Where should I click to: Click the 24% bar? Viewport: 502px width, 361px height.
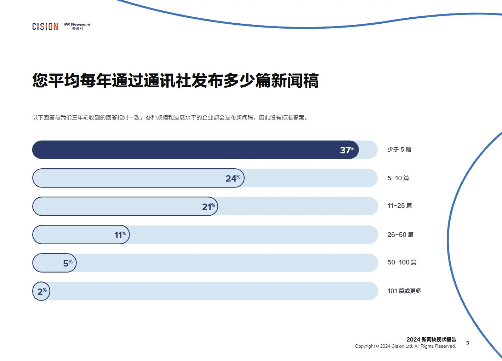138,178
